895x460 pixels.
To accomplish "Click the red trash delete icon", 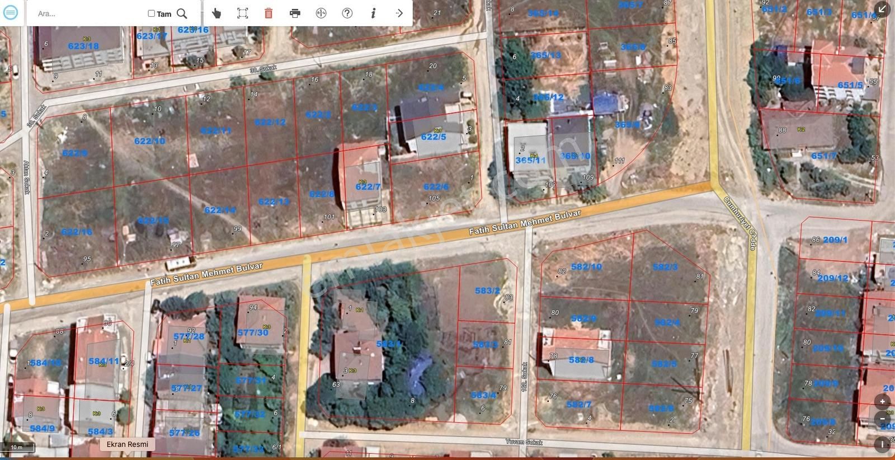I will point(268,13).
